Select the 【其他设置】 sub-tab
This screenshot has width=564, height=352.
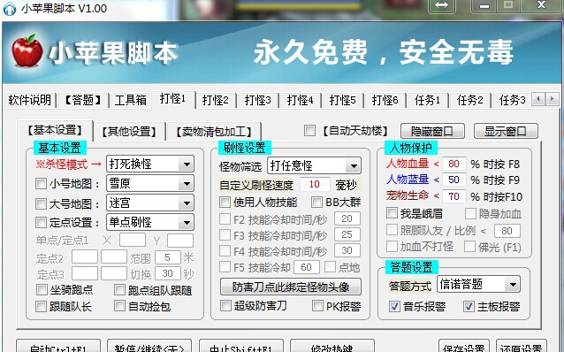point(129,132)
